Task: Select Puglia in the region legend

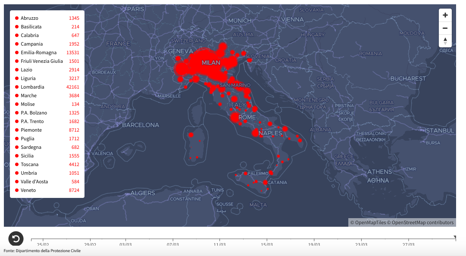Action: coord(47,139)
